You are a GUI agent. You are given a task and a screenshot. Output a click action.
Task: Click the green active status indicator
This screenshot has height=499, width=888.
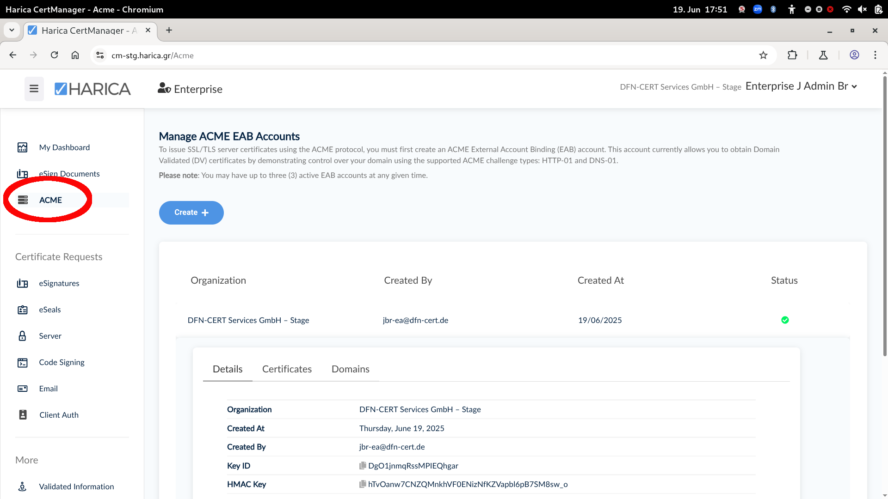coord(785,320)
